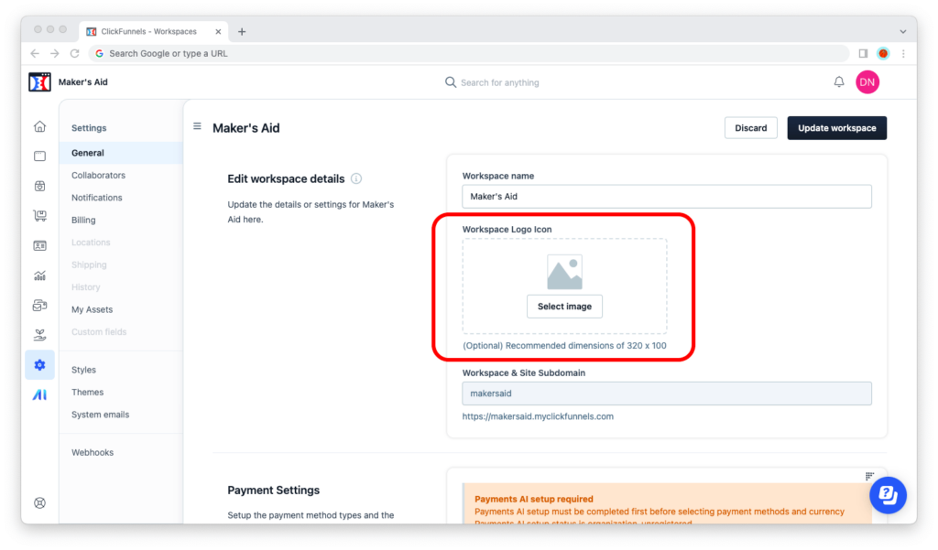The width and height of the screenshot is (938, 550).
Task: Open History settings item
Action: click(x=85, y=287)
